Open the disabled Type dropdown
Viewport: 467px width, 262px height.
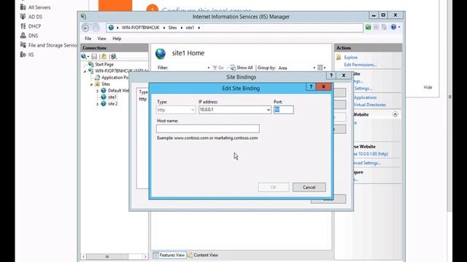[193, 110]
